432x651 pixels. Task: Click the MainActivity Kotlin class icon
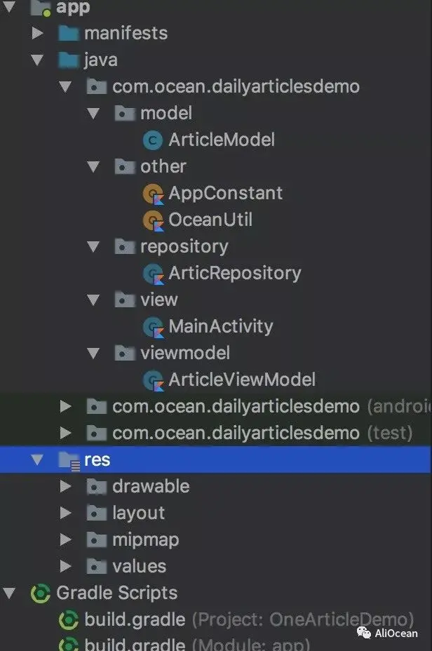point(152,327)
